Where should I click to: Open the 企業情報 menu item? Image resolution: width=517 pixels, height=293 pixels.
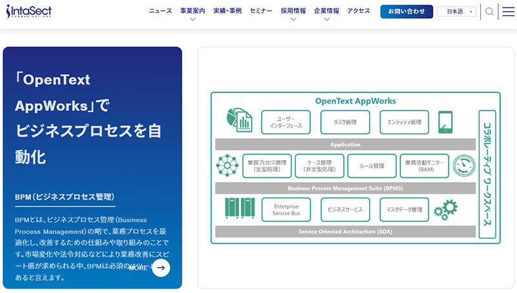326,11
